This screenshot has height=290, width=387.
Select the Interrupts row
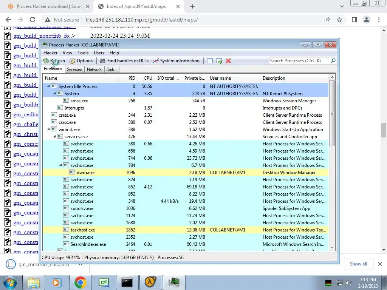[x=186, y=108]
